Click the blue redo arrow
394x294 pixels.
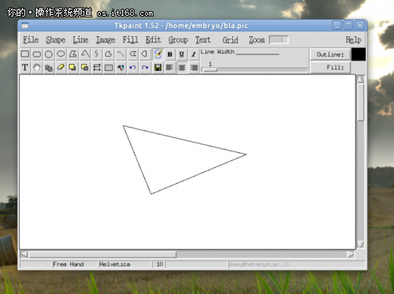click(145, 68)
